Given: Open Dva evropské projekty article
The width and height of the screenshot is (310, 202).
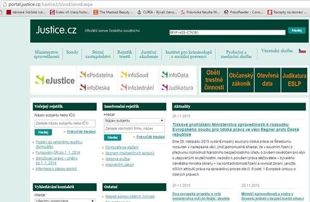Looking at the screenshot, I should pos(201,196).
